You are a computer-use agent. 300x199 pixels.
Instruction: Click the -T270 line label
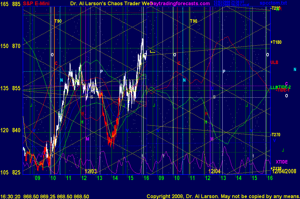pyautogui.click(x=275, y=135)
